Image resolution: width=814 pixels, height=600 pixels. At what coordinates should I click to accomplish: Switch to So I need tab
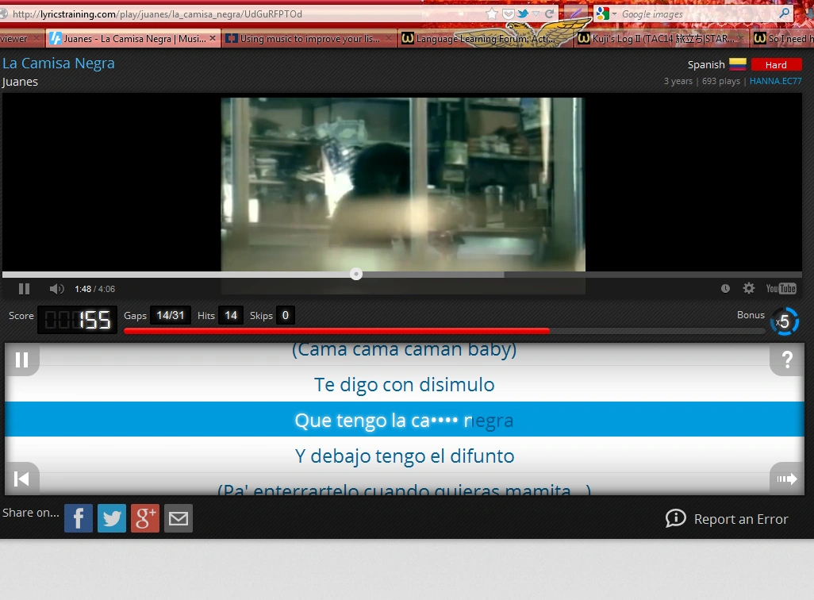[x=784, y=38]
